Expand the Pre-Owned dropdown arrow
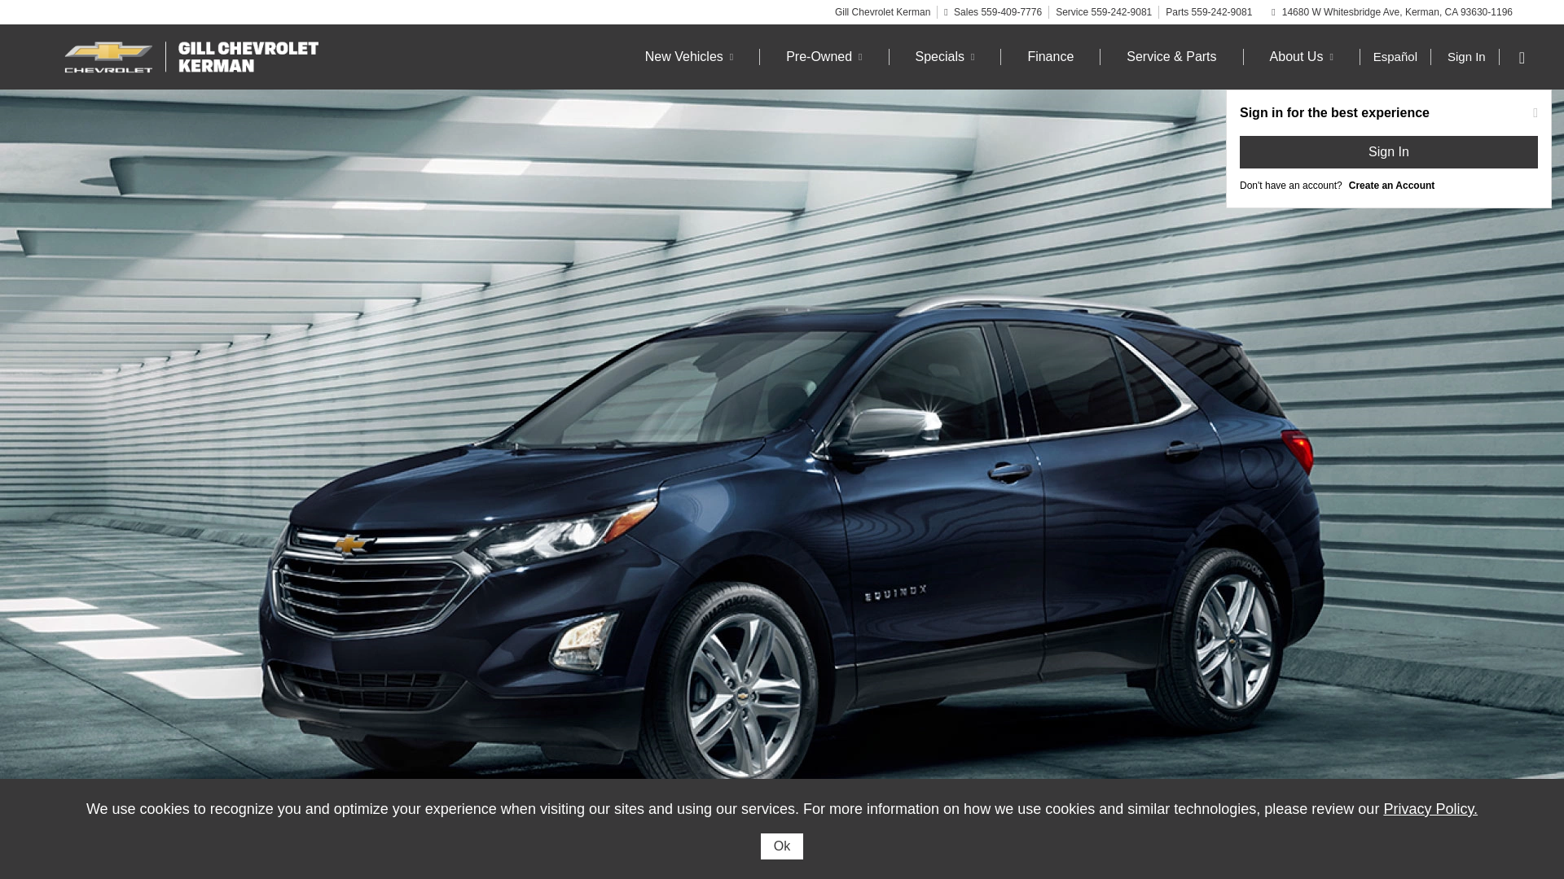Screen dimensions: 1564x879 point(859,58)
